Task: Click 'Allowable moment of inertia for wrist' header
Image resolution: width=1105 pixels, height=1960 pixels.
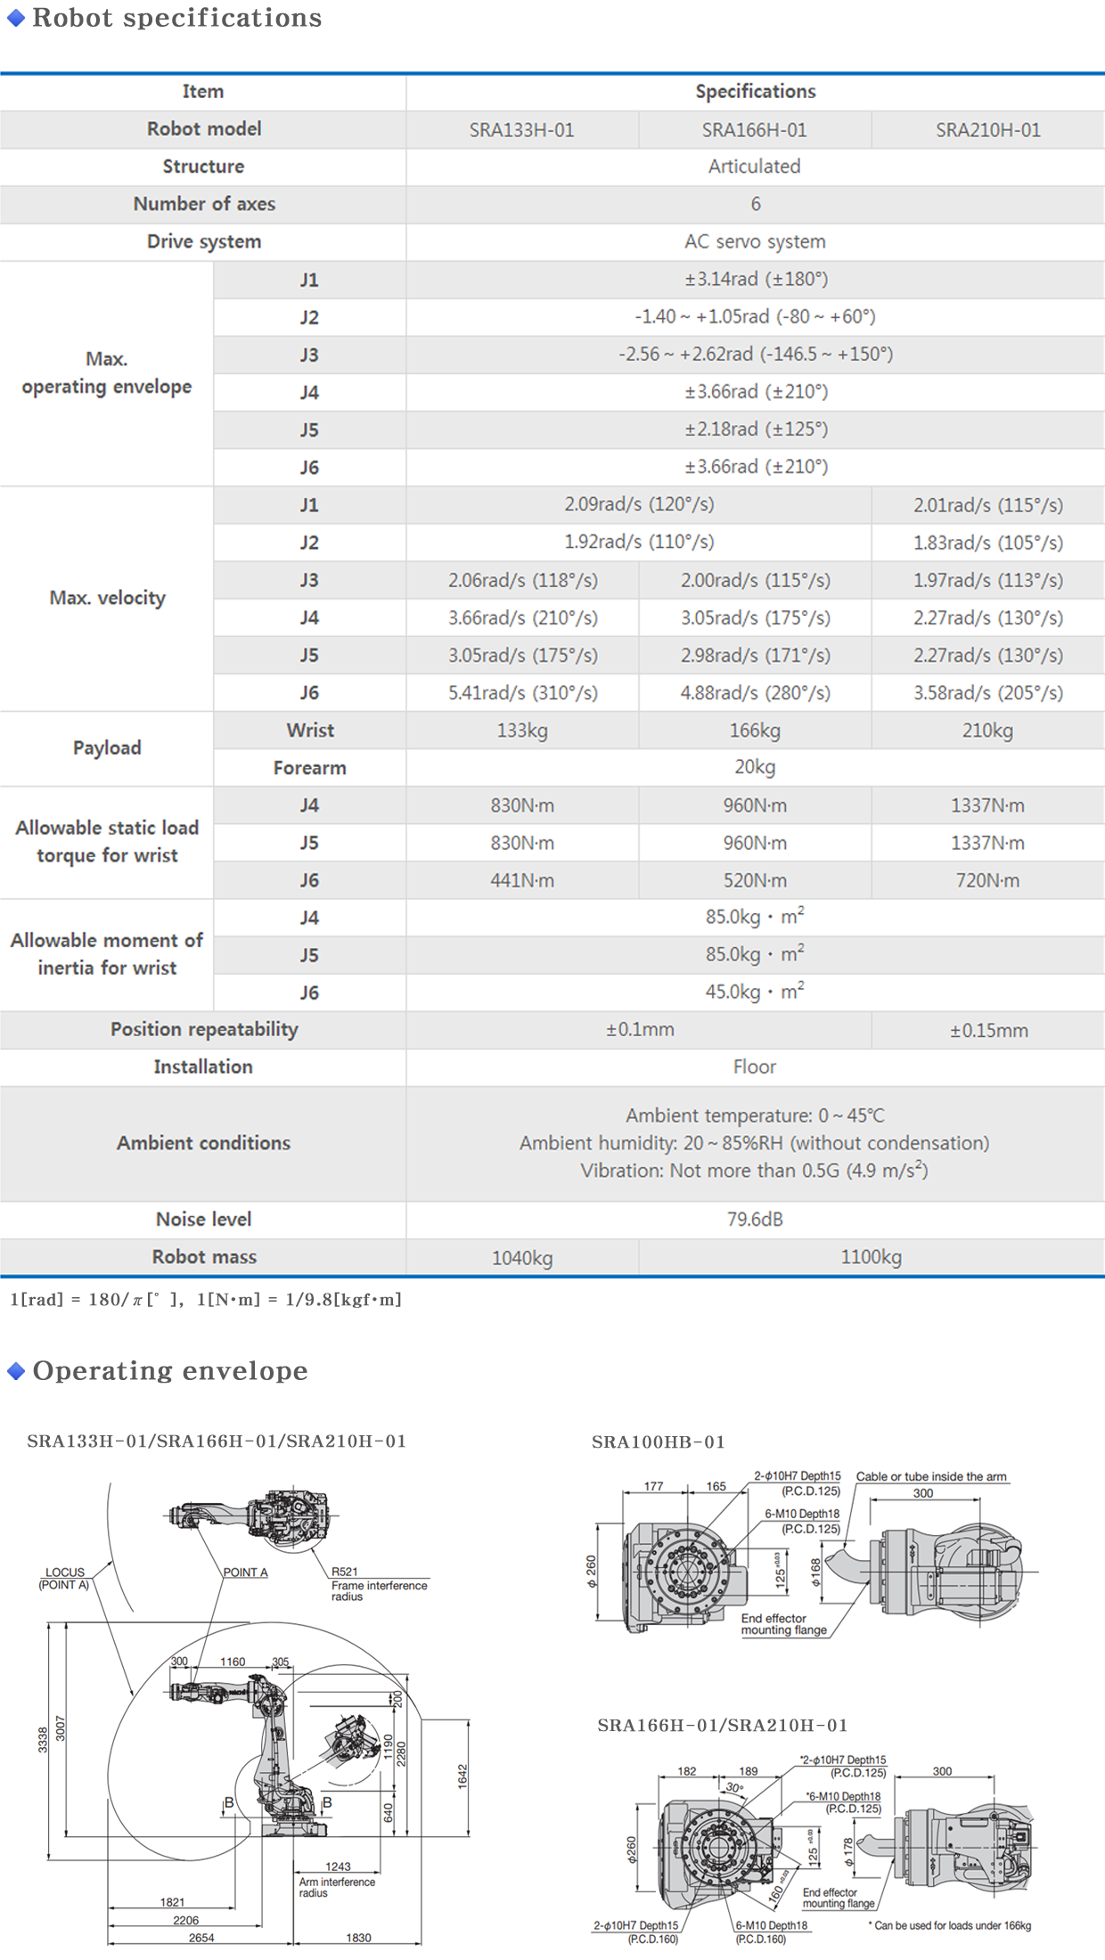Action: tap(107, 954)
